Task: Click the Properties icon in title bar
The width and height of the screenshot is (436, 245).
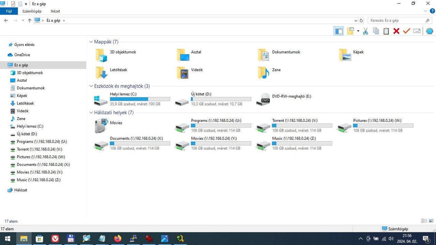Action: coord(13,4)
